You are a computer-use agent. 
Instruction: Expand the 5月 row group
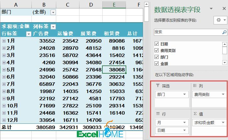point(4,70)
